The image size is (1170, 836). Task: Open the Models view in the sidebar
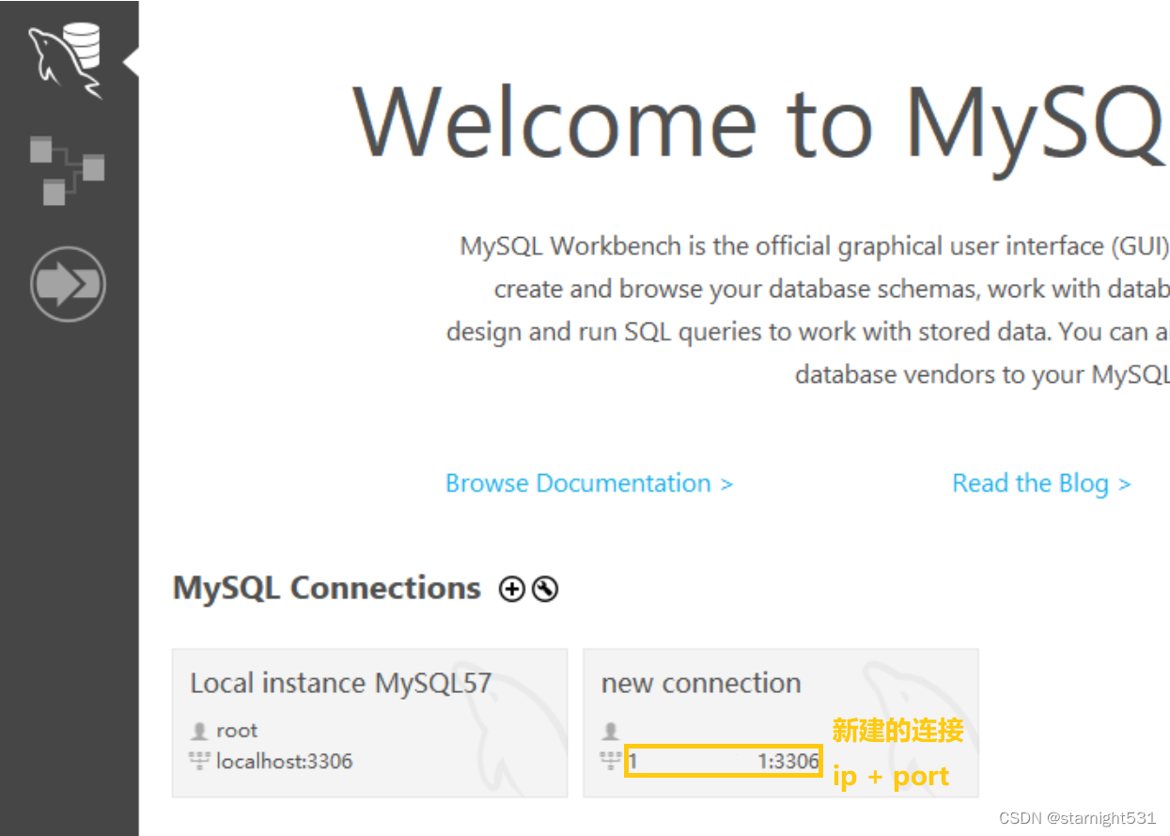(x=67, y=170)
